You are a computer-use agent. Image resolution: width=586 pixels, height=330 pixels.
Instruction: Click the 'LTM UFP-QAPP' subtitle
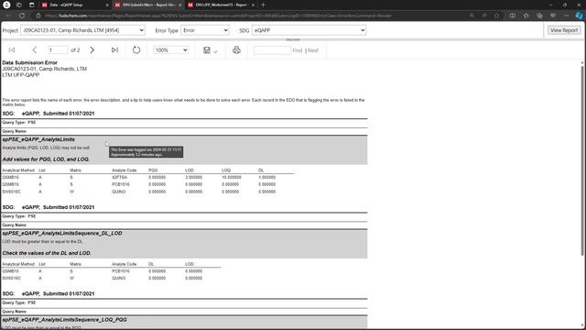click(x=21, y=75)
